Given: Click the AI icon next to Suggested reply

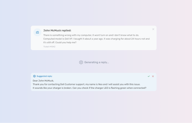Looking at the screenshot, I should pyautogui.click(x=34, y=76).
